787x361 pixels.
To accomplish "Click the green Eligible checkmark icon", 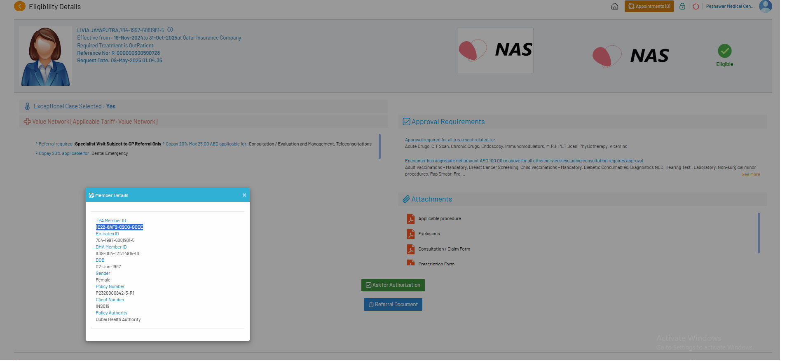I will [725, 51].
